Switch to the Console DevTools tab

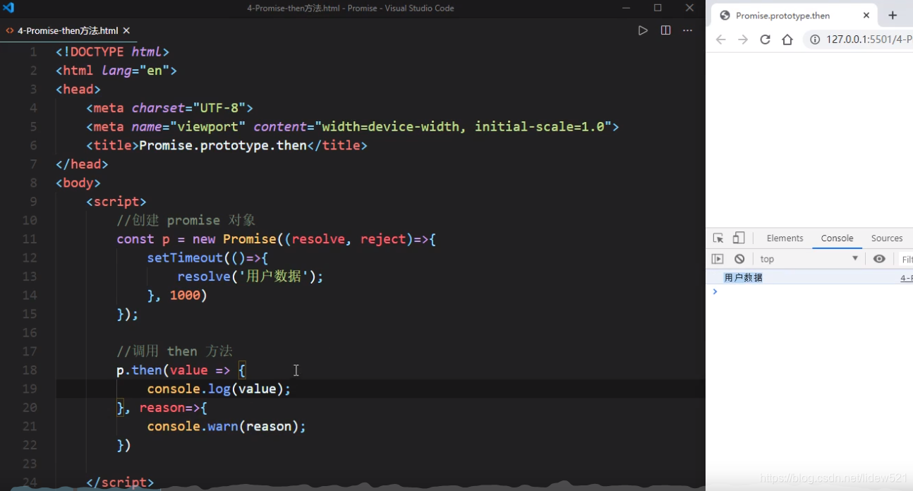pos(837,238)
